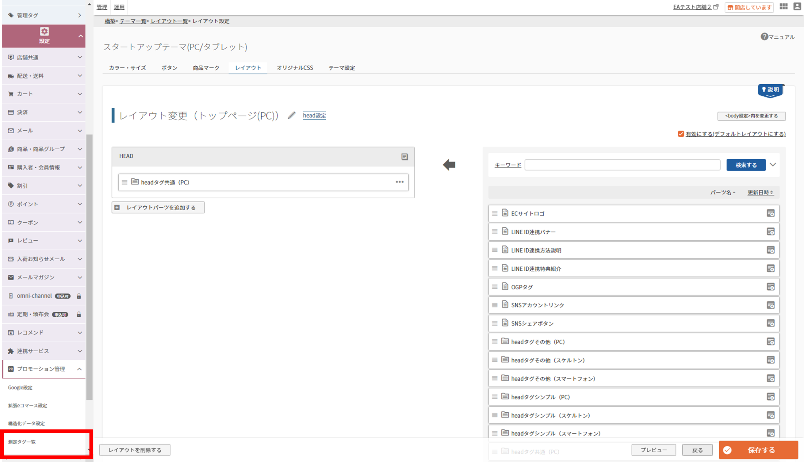Expand 店舗共通 sidebar menu
Image resolution: width=804 pixels, height=462 pixels.
44,57
